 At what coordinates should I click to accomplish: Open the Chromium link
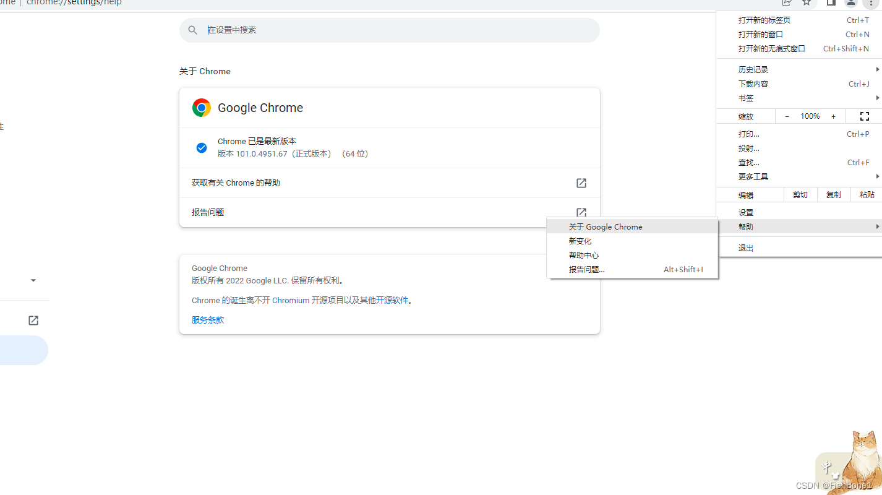291,300
